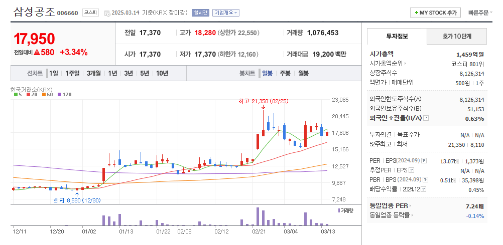Click the purple 120-day moving average swatch
503x245 pixels.
tap(59, 95)
